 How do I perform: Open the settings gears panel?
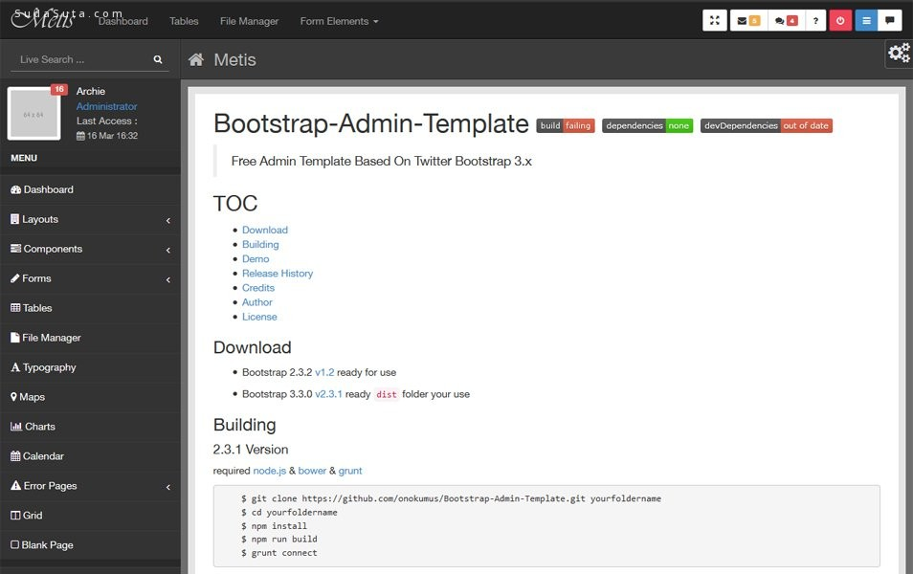[x=899, y=53]
